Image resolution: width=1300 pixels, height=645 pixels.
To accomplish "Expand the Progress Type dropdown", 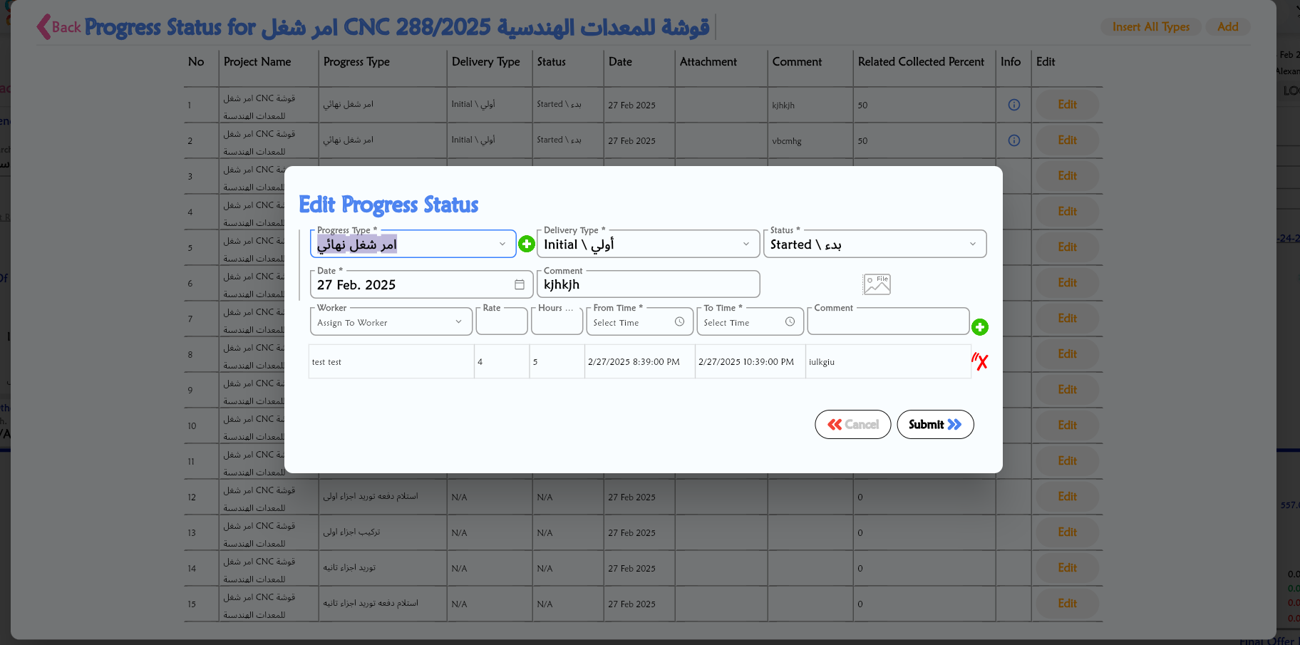I will 502,244.
